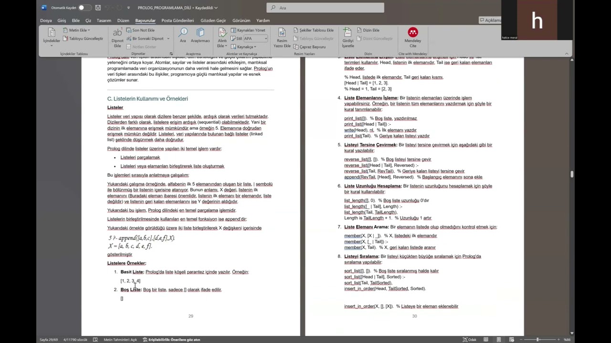Viewport: 611px width, 343px height.
Task: Click the %86 zoom level
Action: pyautogui.click(x=567, y=340)
